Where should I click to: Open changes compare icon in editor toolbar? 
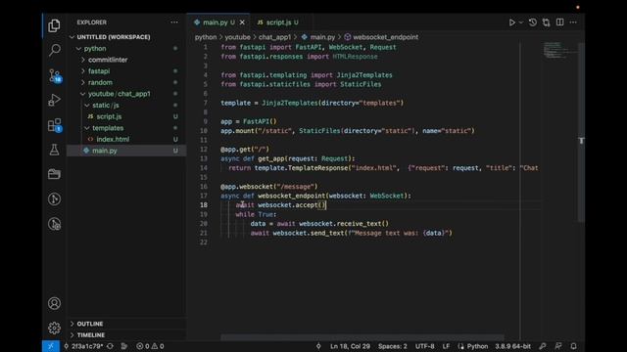[547, 22]
